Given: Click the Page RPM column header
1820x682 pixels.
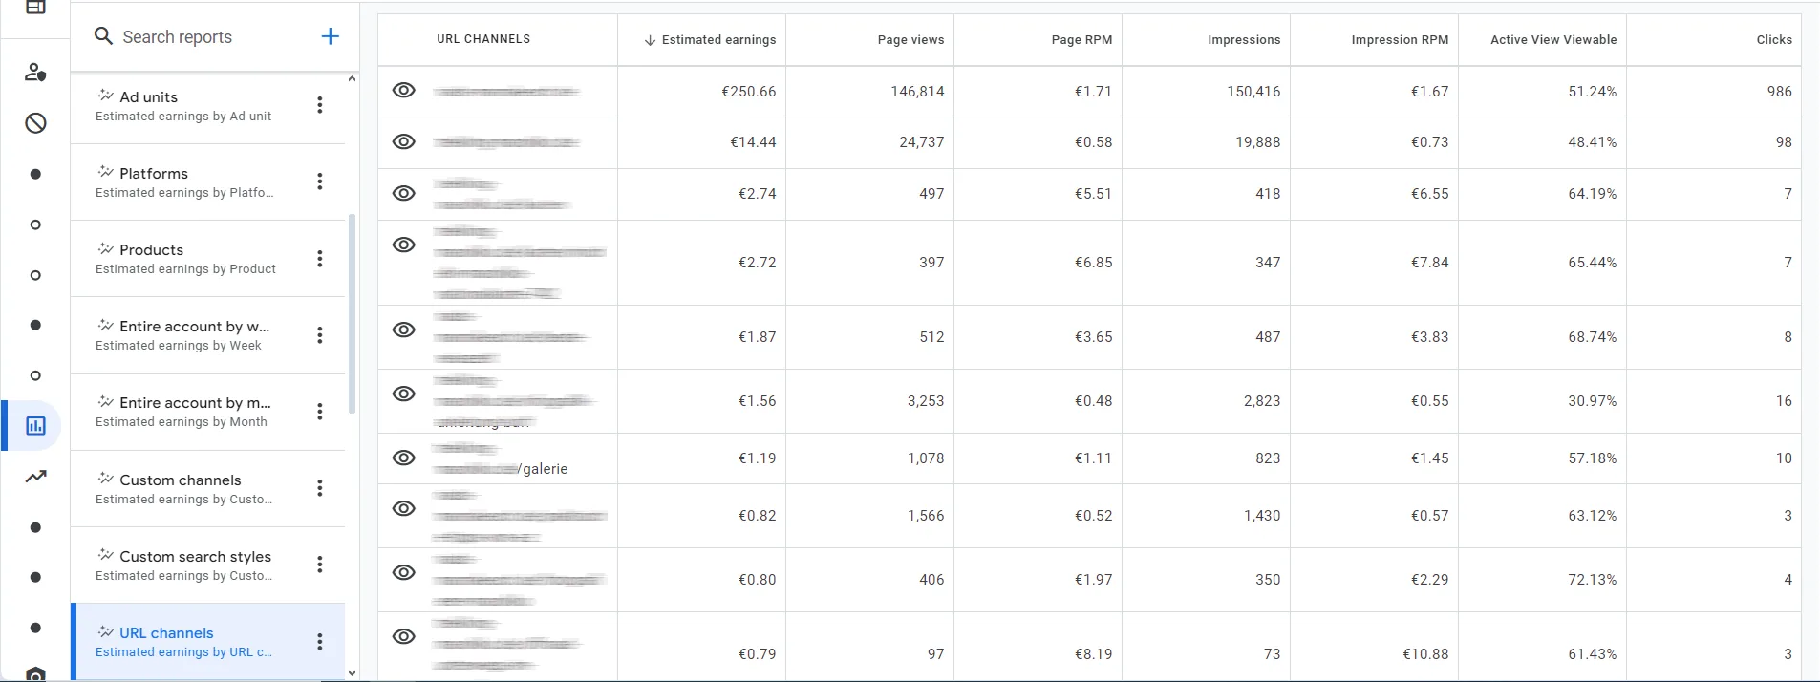Looking at the screenshot, I should 1081,40.
